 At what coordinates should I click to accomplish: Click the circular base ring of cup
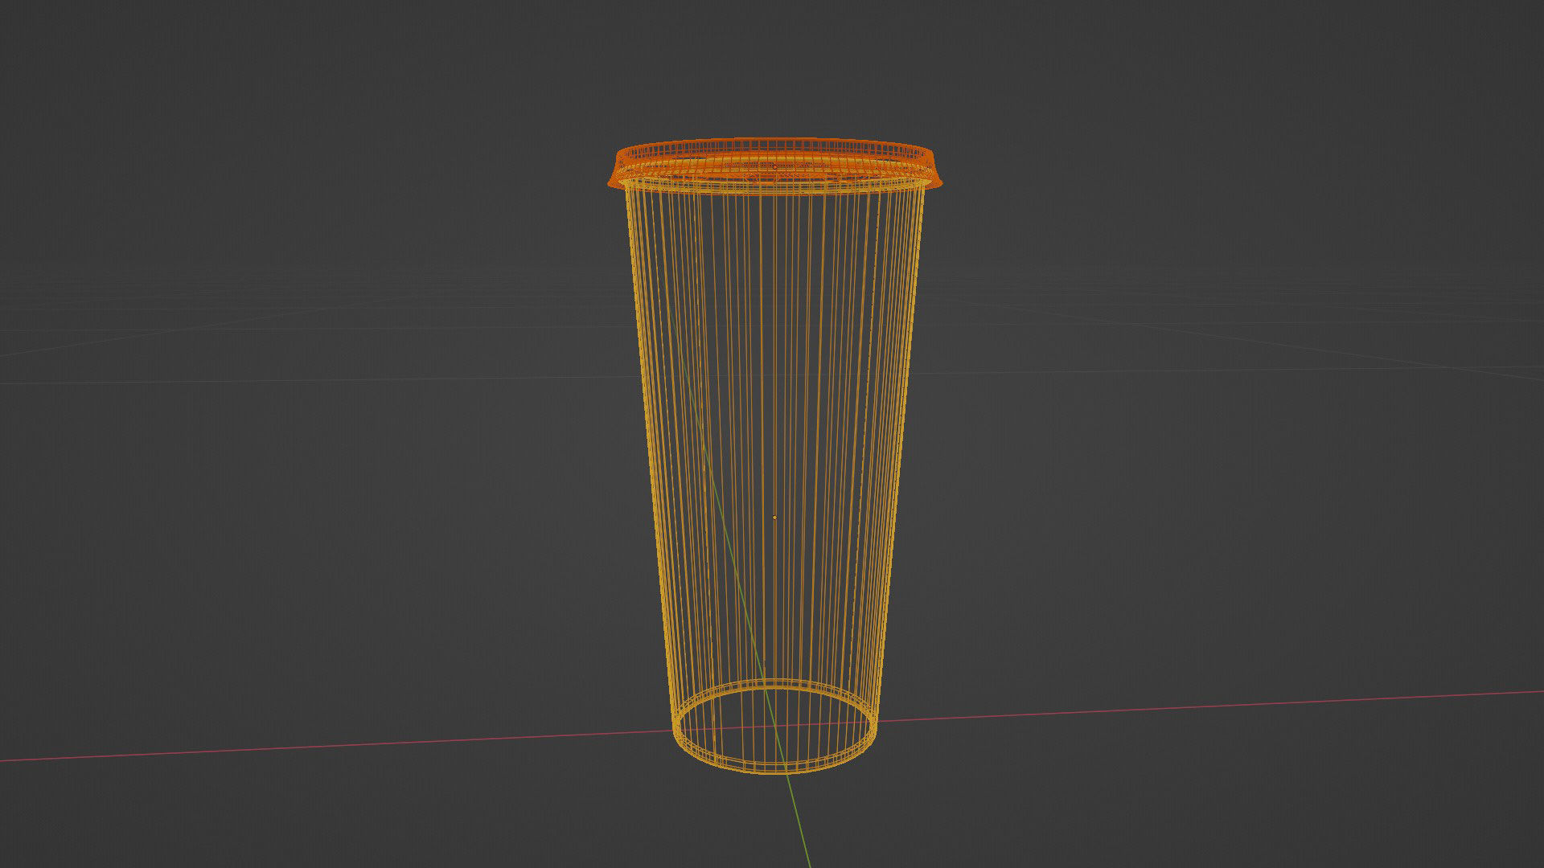pyautogui.click(x=774, y=727)
